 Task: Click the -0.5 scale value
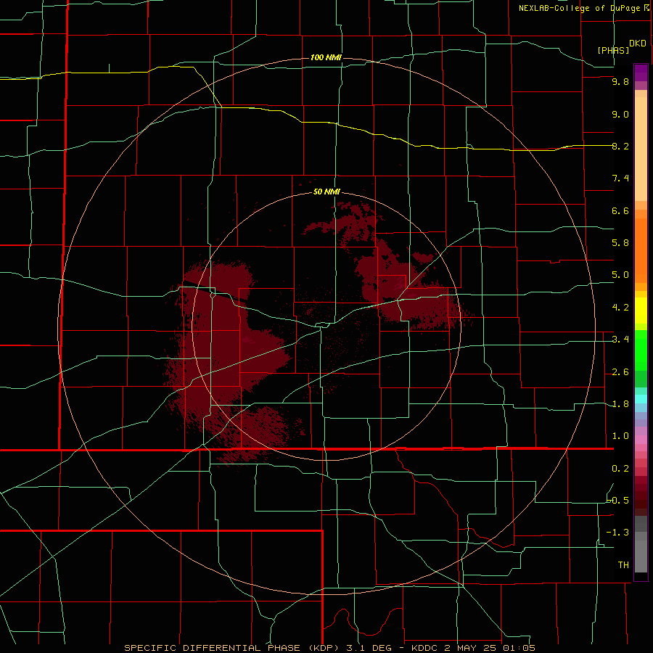coord(618,500)
